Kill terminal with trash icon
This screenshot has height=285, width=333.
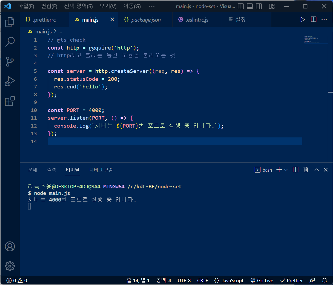pyautogui.click(x=306, y=170)
